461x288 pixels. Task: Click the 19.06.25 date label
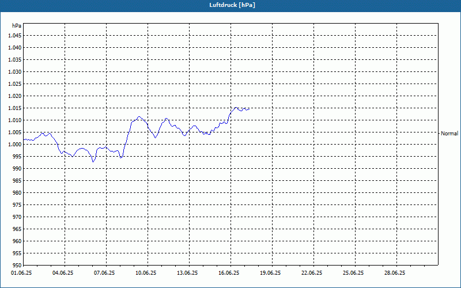tap(270, 273)
